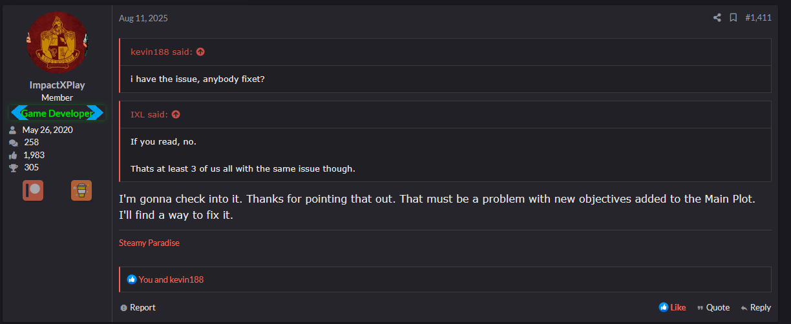
Task: Click the thumbs-up reaction score icon
Action: click(13, 156)
